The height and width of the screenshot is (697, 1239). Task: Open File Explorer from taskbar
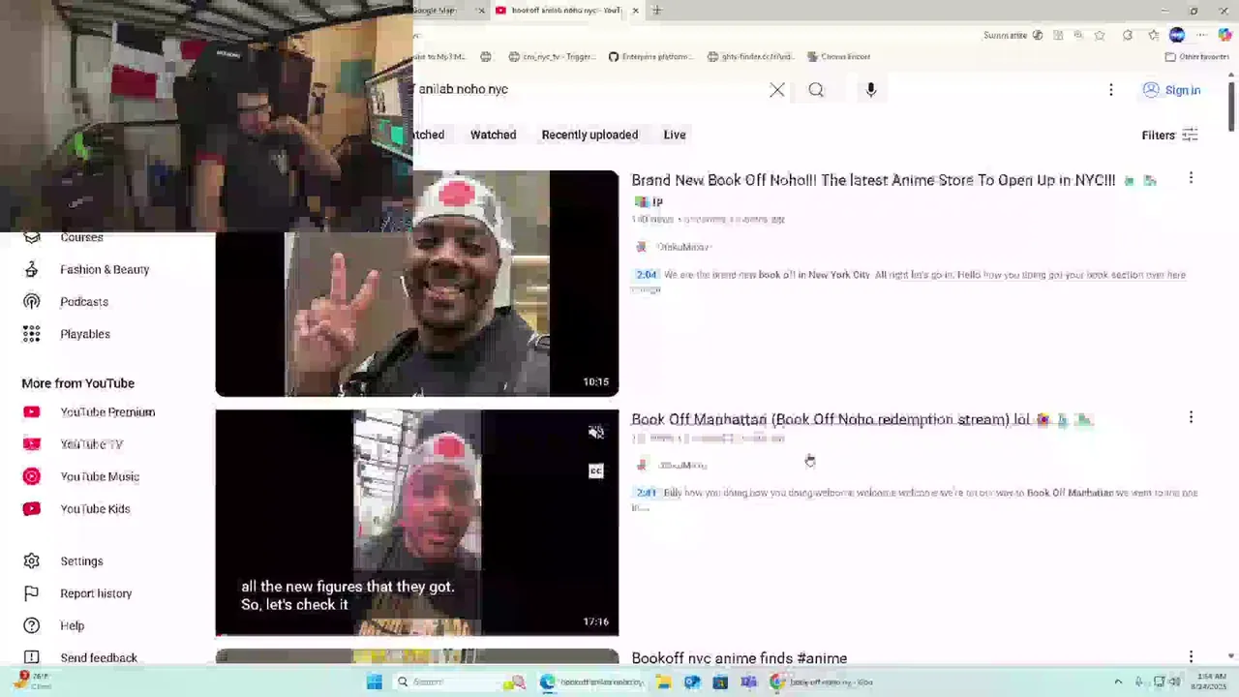664,682
